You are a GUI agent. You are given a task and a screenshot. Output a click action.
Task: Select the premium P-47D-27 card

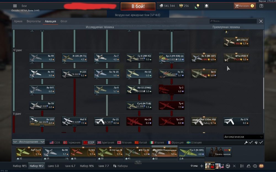point(236,42)
